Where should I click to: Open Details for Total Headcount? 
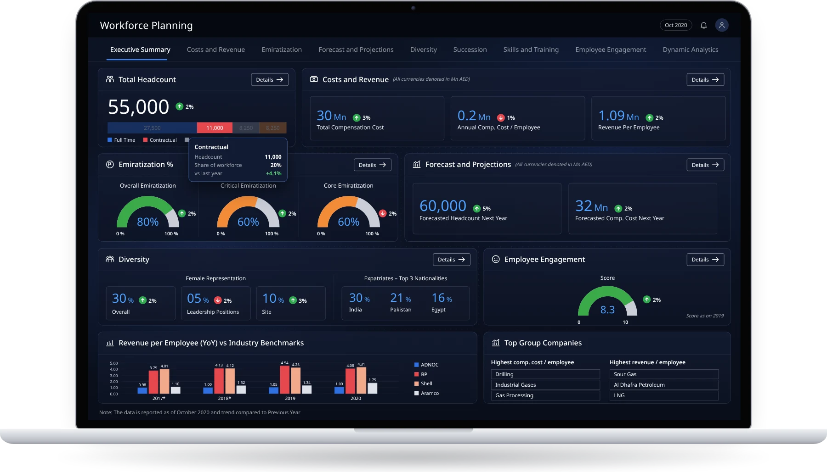coord(270,79)
